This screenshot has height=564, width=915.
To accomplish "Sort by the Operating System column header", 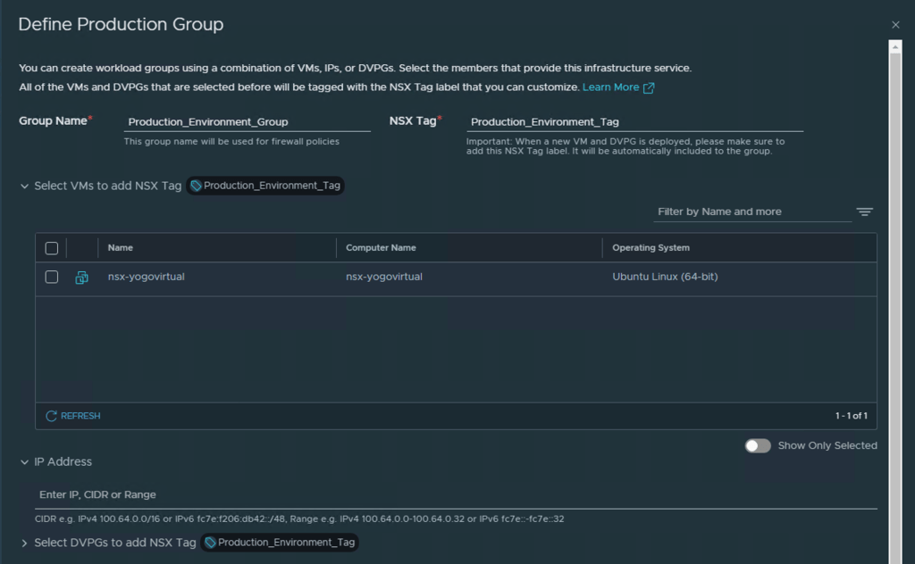I will coord(651,248).
